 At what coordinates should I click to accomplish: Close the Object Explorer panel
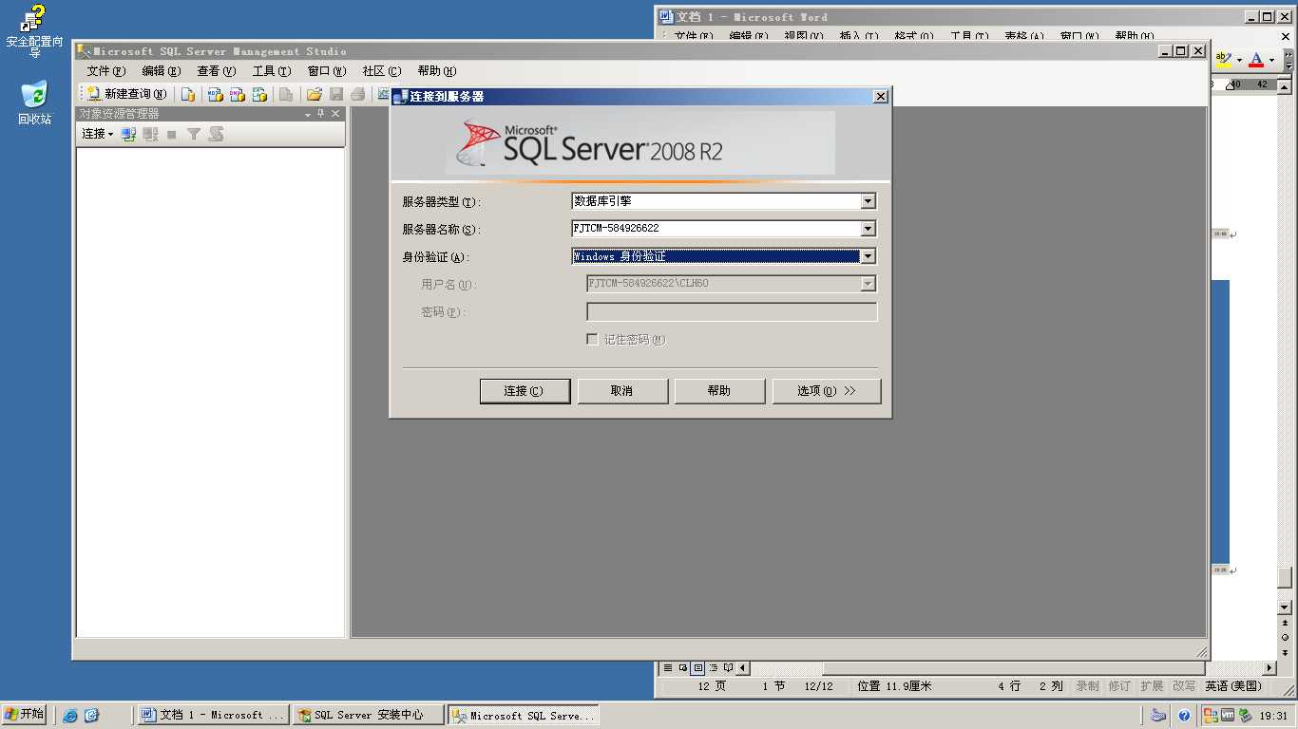(335, 113)
